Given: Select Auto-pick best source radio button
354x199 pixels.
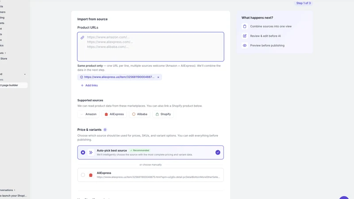Looking at the screenshot, I should click(83, 153).
